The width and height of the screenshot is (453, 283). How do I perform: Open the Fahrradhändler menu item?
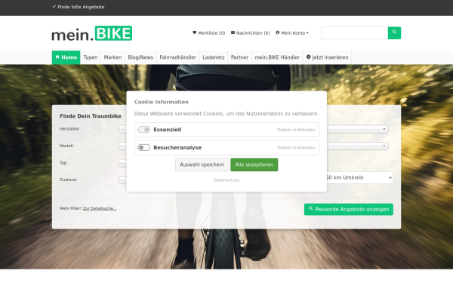(x=178, y=57)
